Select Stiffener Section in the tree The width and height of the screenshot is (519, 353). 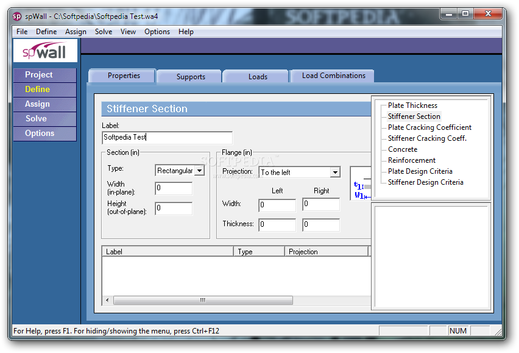(x=414, y=116)
